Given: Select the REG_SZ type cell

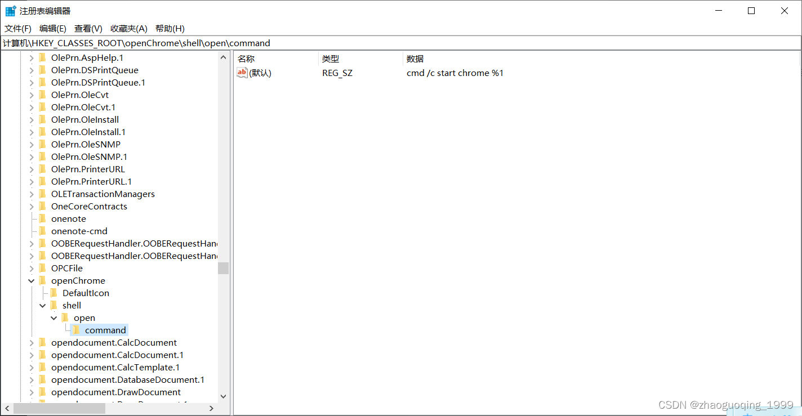Looking at the screenshot, I should (x=337, y=73).
